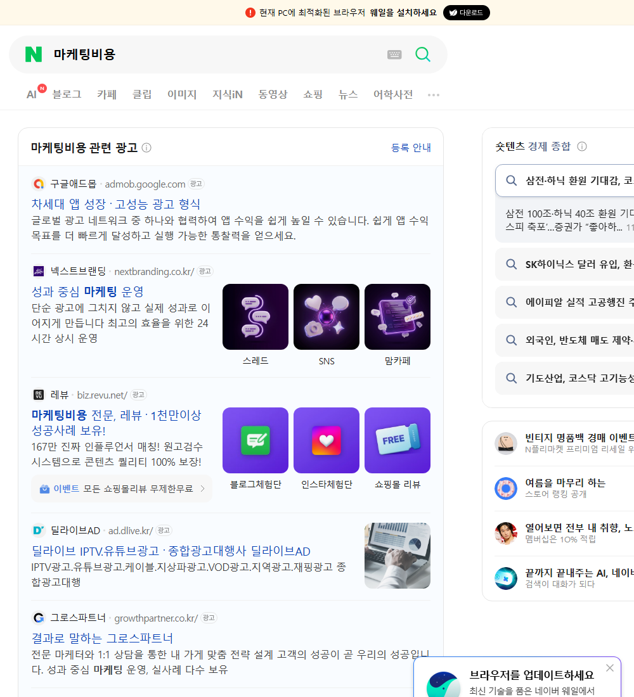Click the info icon beside 숏텐츠 경제 종합
Screen dimensions: 634x697
(582, 146)
